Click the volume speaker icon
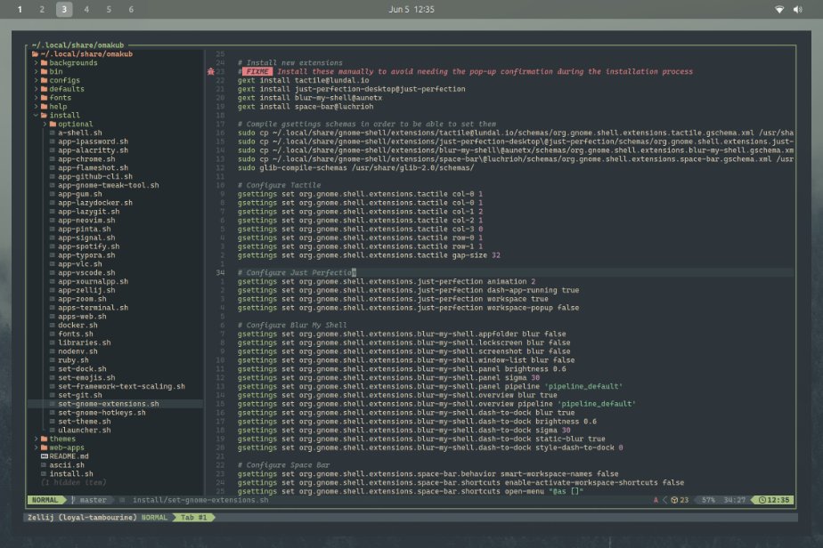The height and width of the screenshot is (548, 823). 798,10
